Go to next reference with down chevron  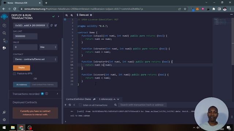118,99
